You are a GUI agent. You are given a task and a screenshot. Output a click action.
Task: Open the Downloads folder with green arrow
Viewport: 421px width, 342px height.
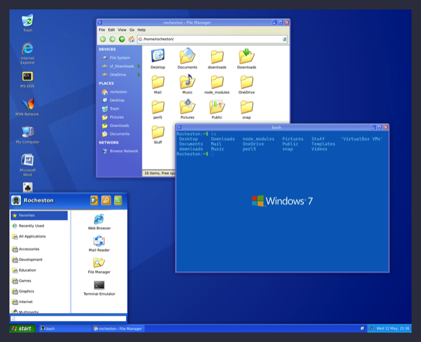(246, 58)
